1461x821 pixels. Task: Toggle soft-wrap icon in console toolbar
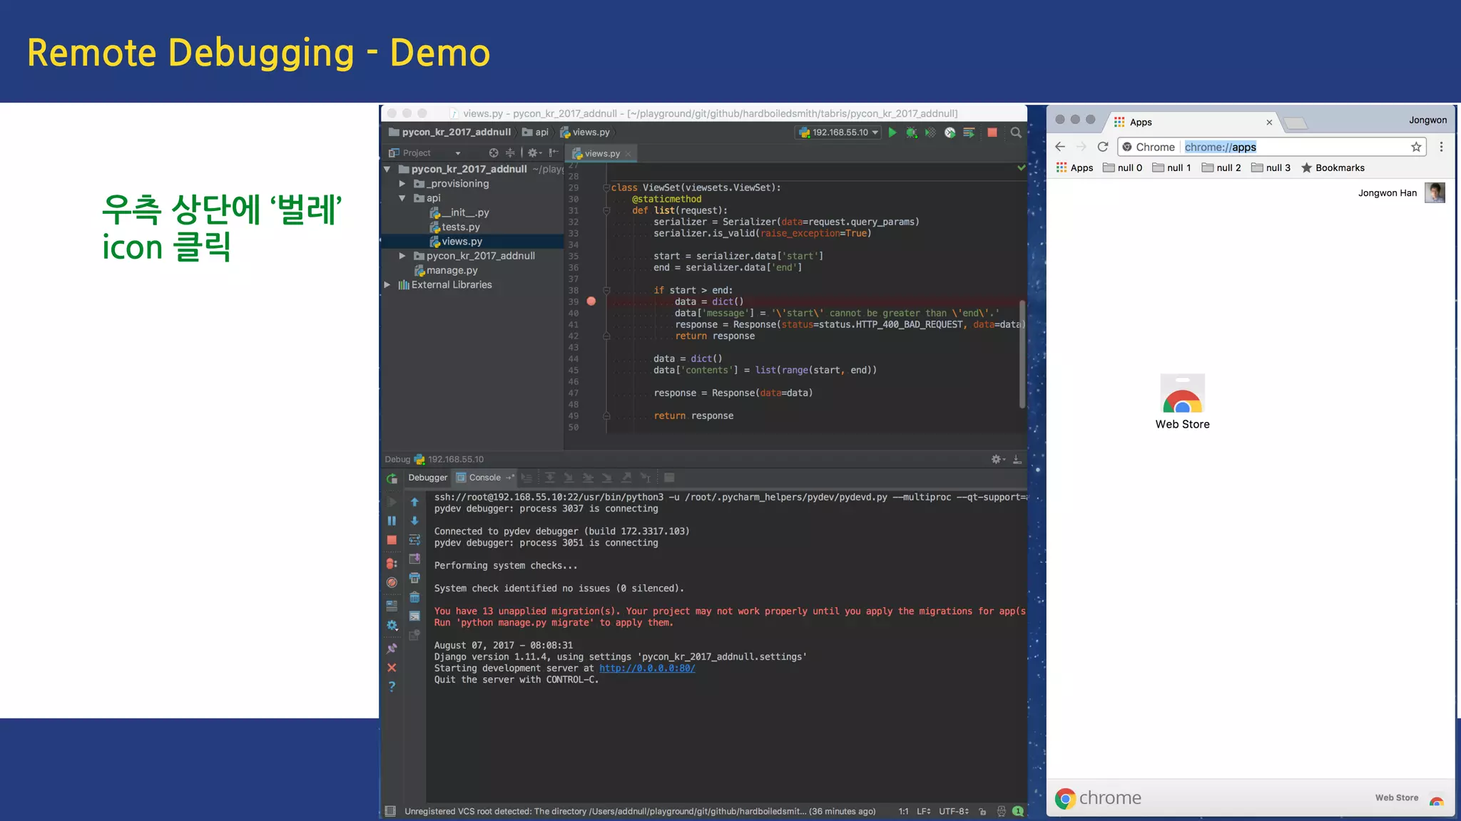(414, 540)
